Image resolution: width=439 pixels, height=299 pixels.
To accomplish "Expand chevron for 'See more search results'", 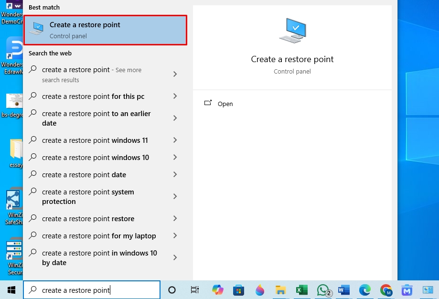I will click(x=175, y=74).
